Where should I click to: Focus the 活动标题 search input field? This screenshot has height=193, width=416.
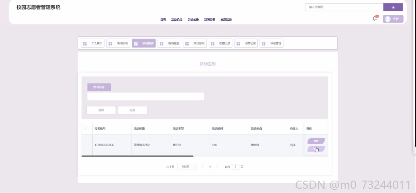point(145,96)
